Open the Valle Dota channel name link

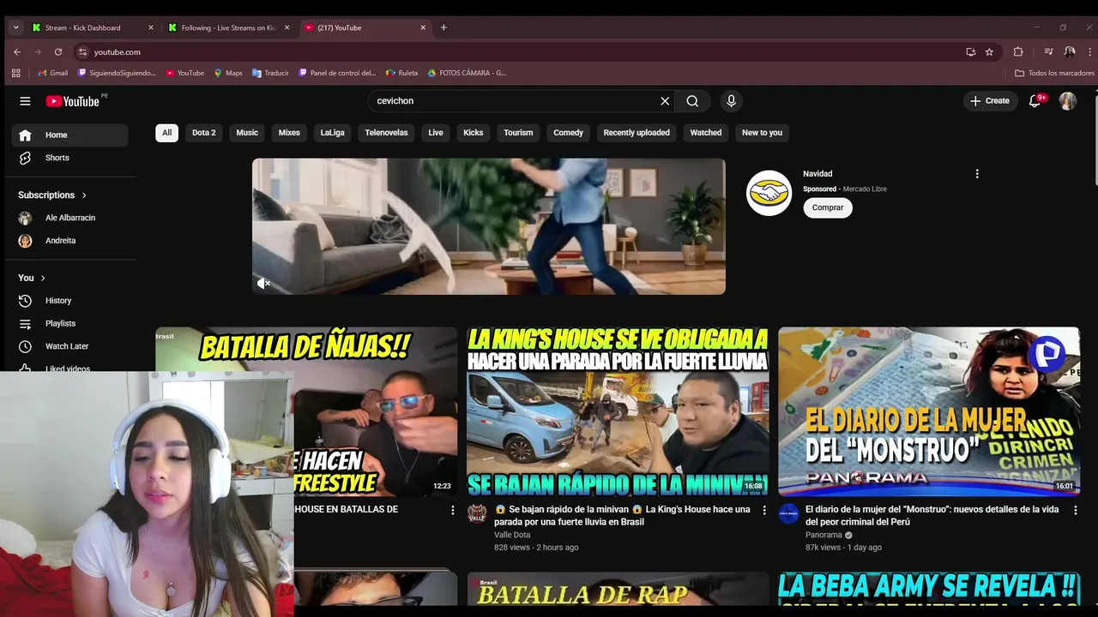tap(512, 535)
